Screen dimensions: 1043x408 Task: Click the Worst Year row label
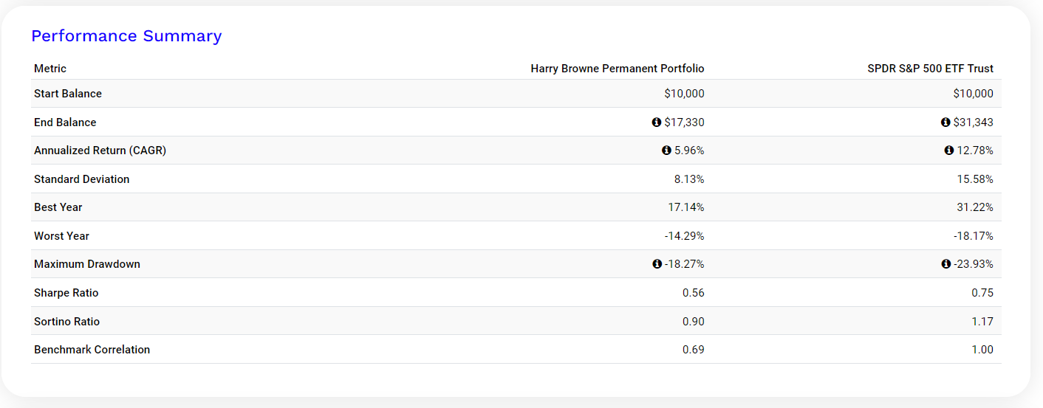(x=61, y=236)
